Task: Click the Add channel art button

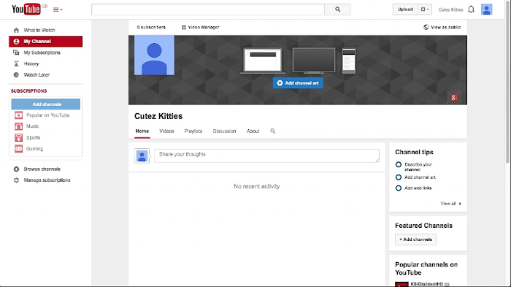Action: tap(298, 83)
